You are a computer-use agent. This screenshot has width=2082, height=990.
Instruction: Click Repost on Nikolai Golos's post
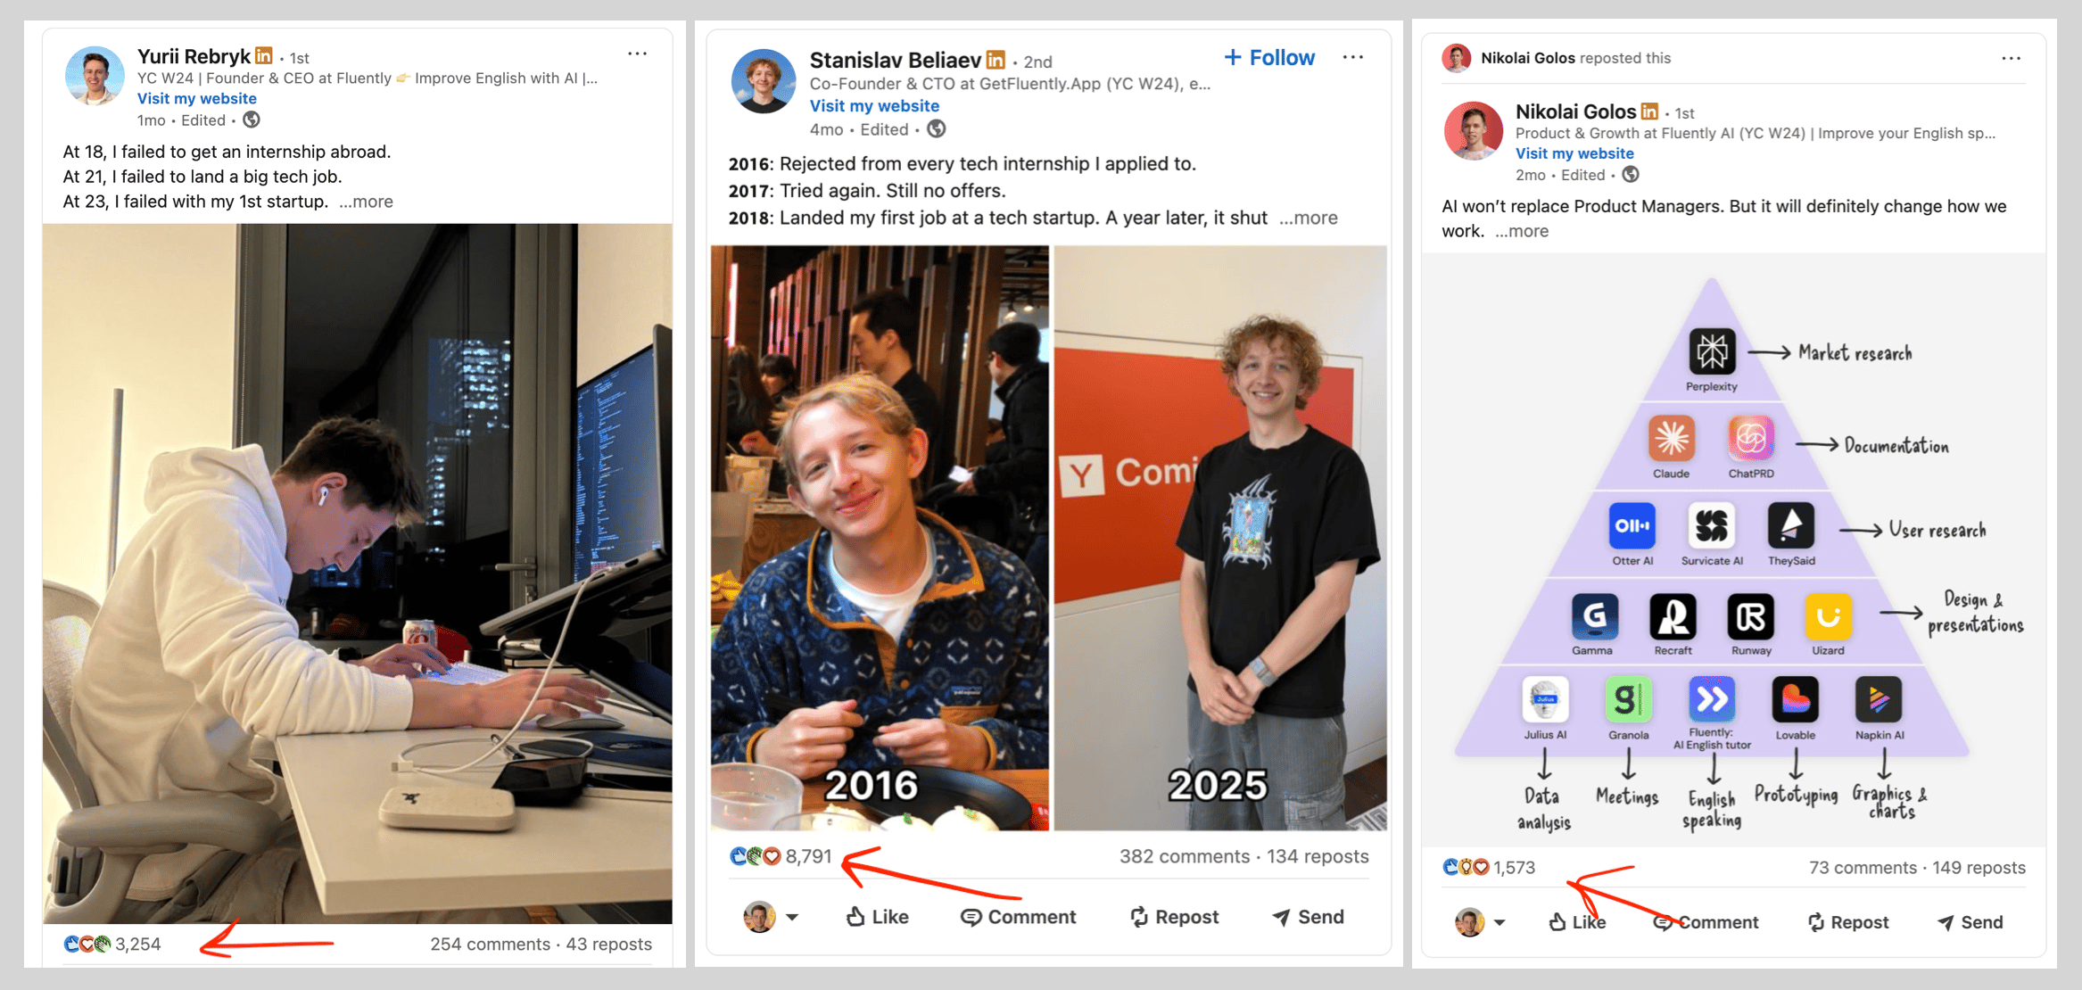point(1847,922)
